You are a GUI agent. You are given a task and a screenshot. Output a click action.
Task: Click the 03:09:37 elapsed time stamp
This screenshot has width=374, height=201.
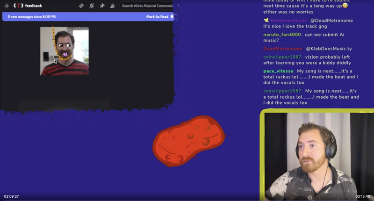click(x=11, y=196)
